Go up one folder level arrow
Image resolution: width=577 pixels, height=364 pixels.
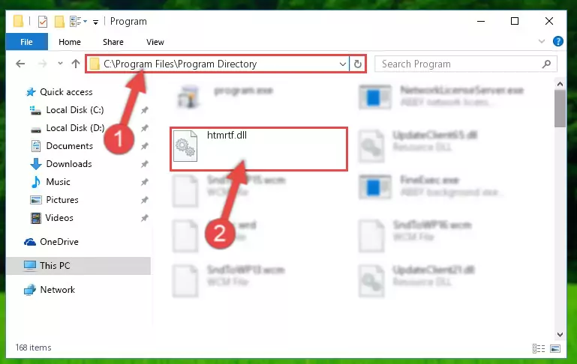click(76, 64)
